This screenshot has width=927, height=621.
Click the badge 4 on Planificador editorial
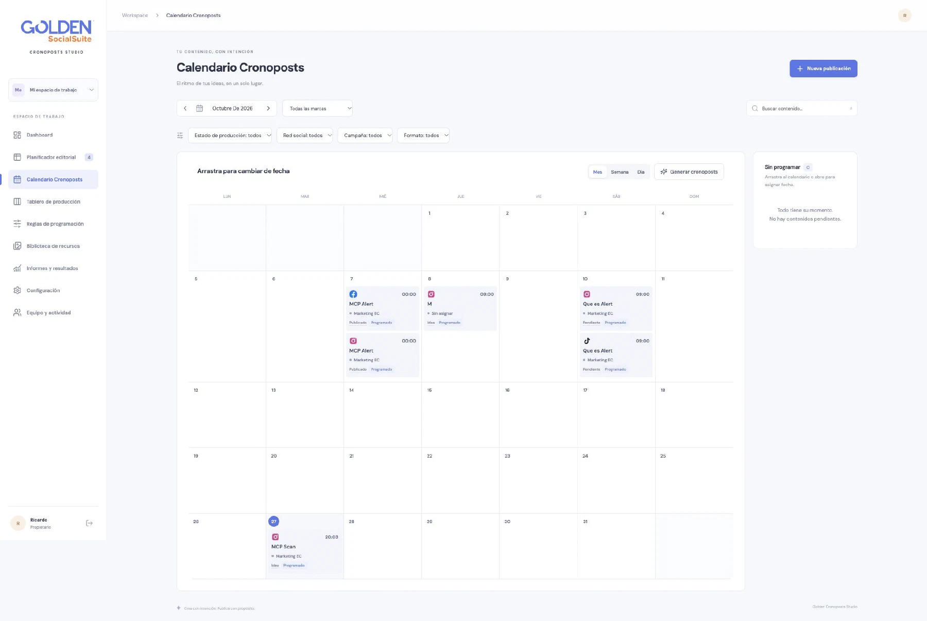click(89, 157)
